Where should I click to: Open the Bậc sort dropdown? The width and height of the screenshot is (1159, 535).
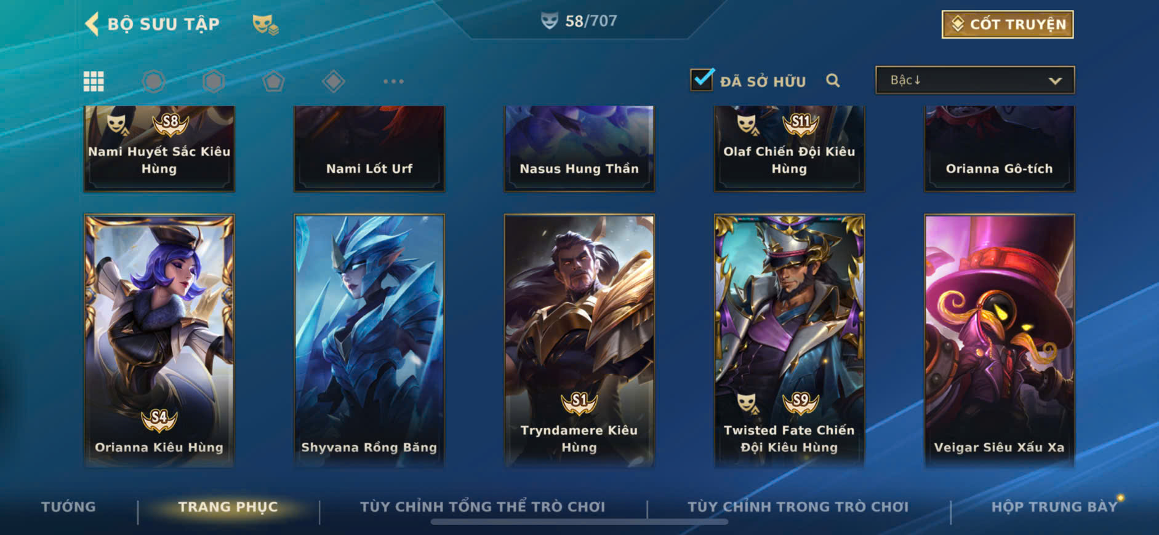coord(975,80)
